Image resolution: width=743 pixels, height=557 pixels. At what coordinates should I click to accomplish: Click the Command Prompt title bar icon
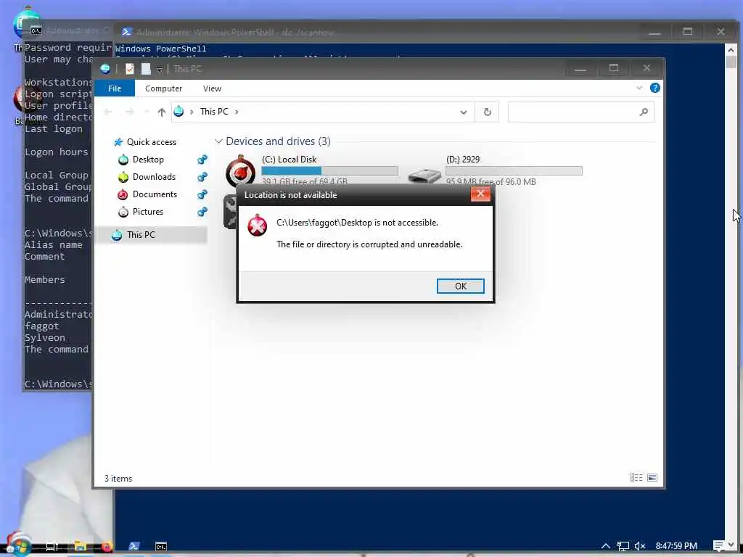pyautogui.click(x=36, y=30)
